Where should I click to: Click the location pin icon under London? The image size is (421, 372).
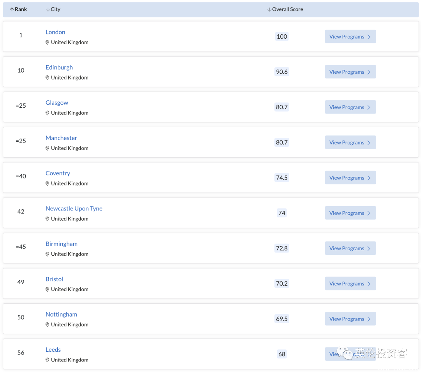click(47, 43)
